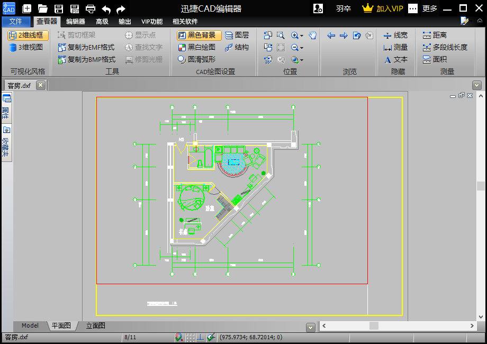Select the zoom window tool icon
487x344 pixels.
[x=281, y=35]
